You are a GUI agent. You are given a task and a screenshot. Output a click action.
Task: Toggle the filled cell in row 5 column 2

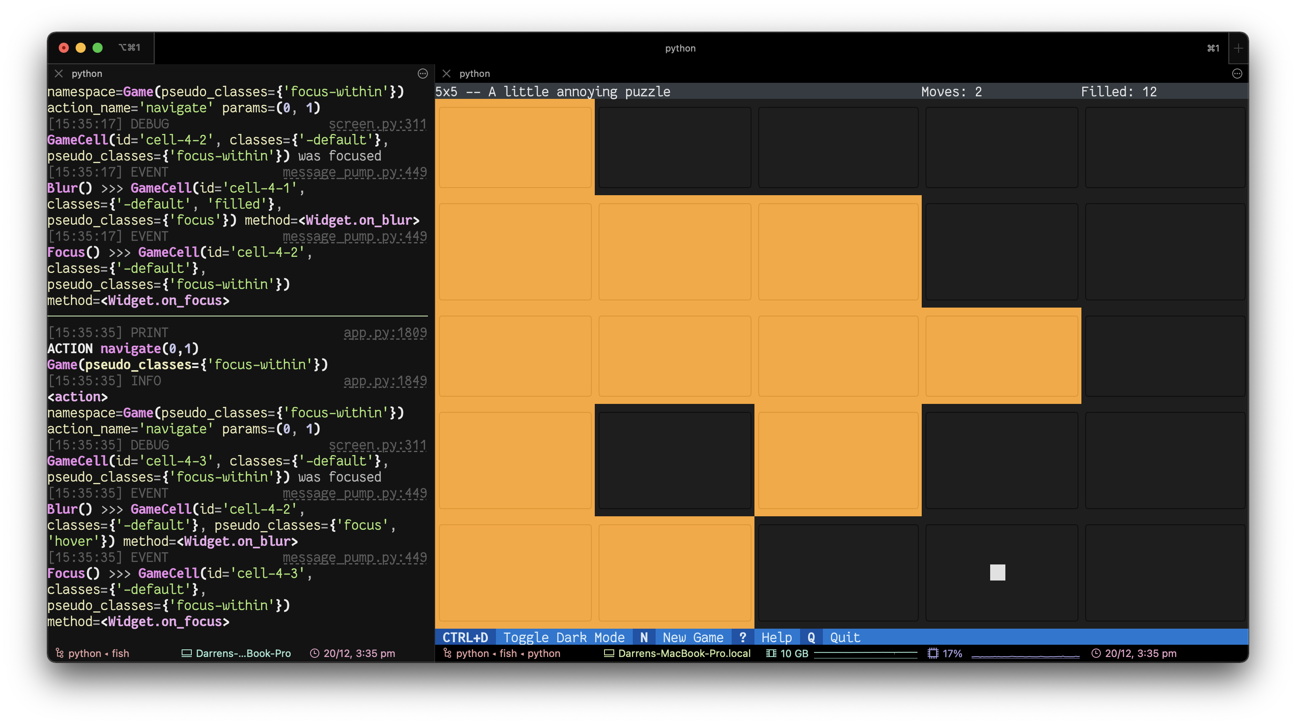pos(674,572)
